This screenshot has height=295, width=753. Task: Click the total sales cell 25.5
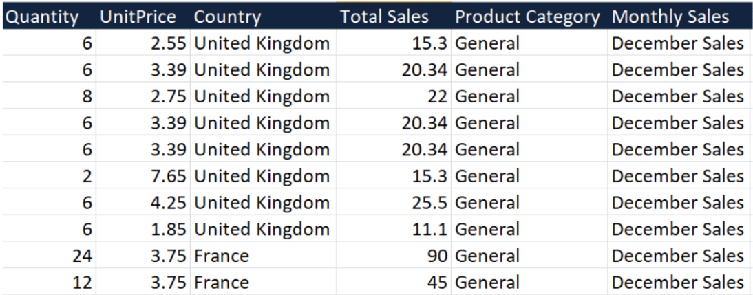pos(431,203)
